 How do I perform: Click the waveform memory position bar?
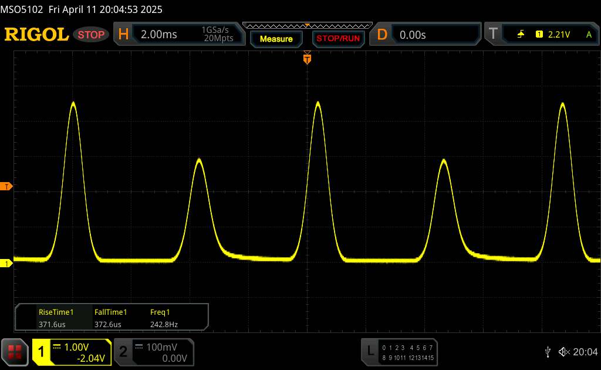point(306,25)
